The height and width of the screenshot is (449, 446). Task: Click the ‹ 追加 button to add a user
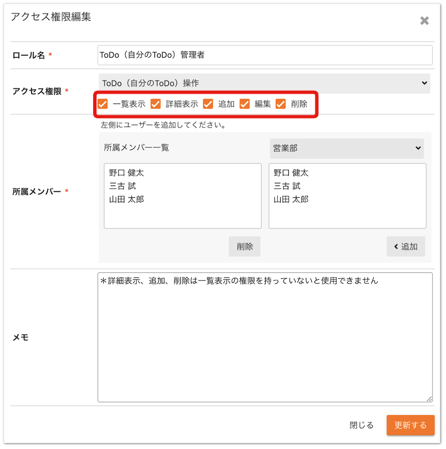click(x=405, y=246)
